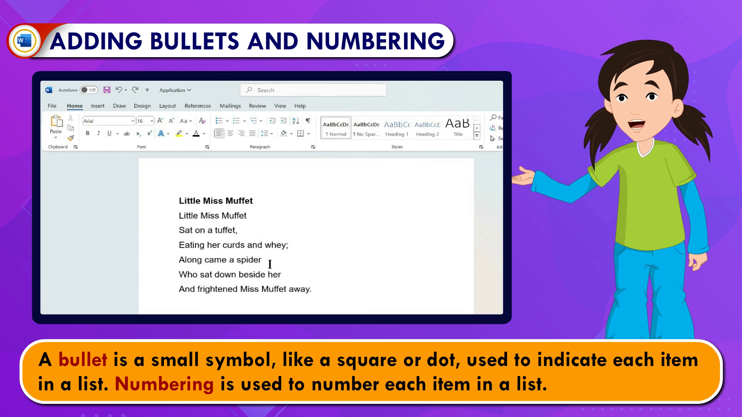Toggle Show/Hide paragraph marks
This screenshot has height=417, width=742.
click(x=308, y=121)
